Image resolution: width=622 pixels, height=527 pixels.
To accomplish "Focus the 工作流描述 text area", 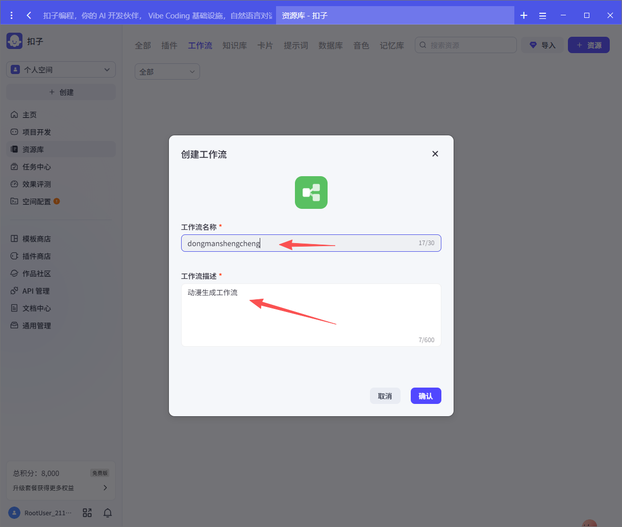I will (311, 315).
